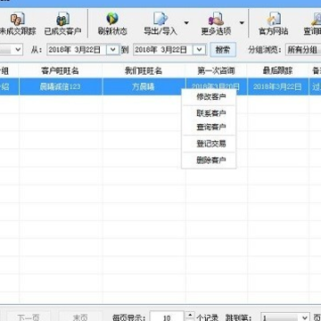Image resolution: width=321 pixels, height=321 pixels.
Task: Open the start date 从 picker dropdown
Action: (x=113, y=50)
